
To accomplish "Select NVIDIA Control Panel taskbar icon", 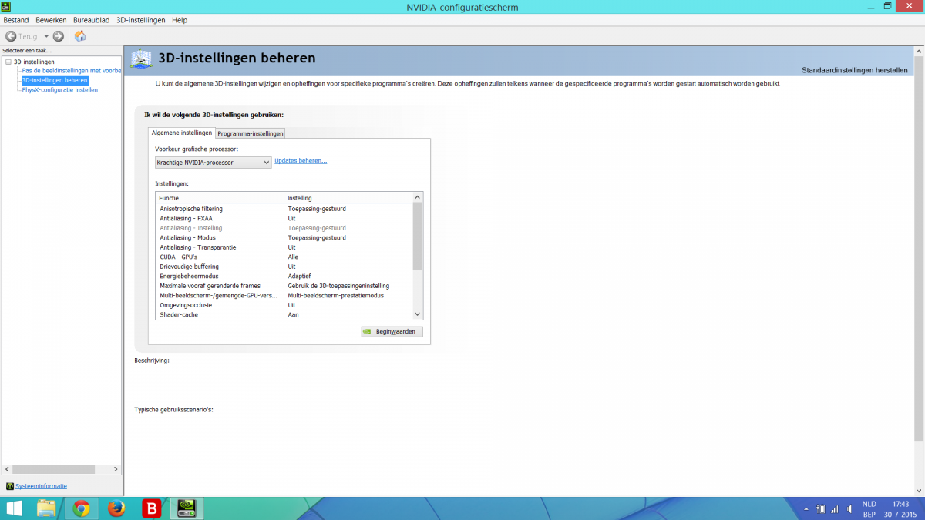I will (186, 508).
